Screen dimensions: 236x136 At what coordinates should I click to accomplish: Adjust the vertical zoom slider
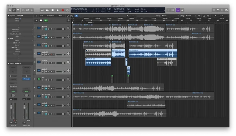tap(215, 16)
